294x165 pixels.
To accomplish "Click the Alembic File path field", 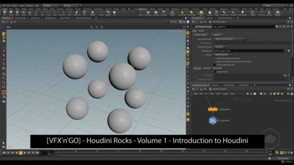I will (249, 51).
